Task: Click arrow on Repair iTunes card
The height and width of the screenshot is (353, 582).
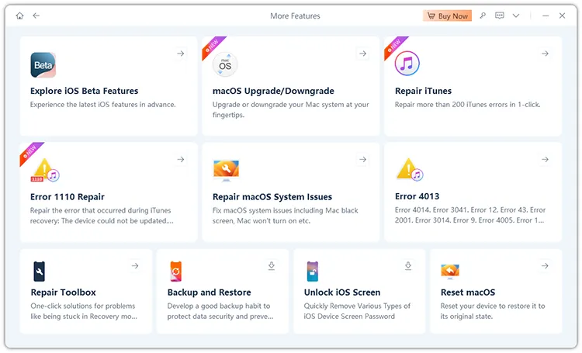Action: (x=545, y=54)
